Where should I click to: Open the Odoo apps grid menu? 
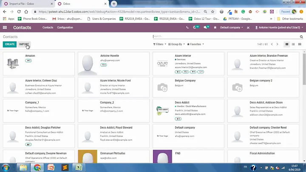5,28
